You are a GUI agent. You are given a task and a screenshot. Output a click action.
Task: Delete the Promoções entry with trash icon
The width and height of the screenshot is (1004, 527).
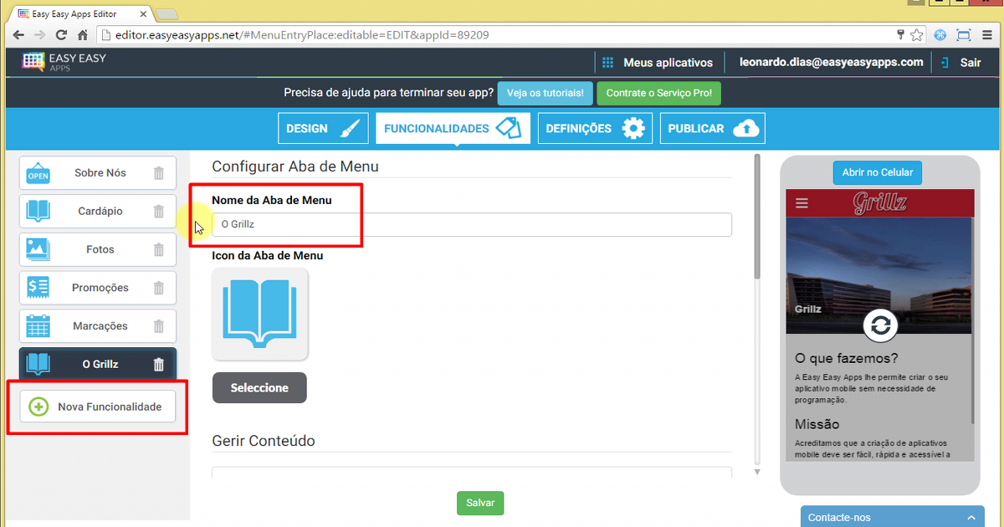(159, 288)
